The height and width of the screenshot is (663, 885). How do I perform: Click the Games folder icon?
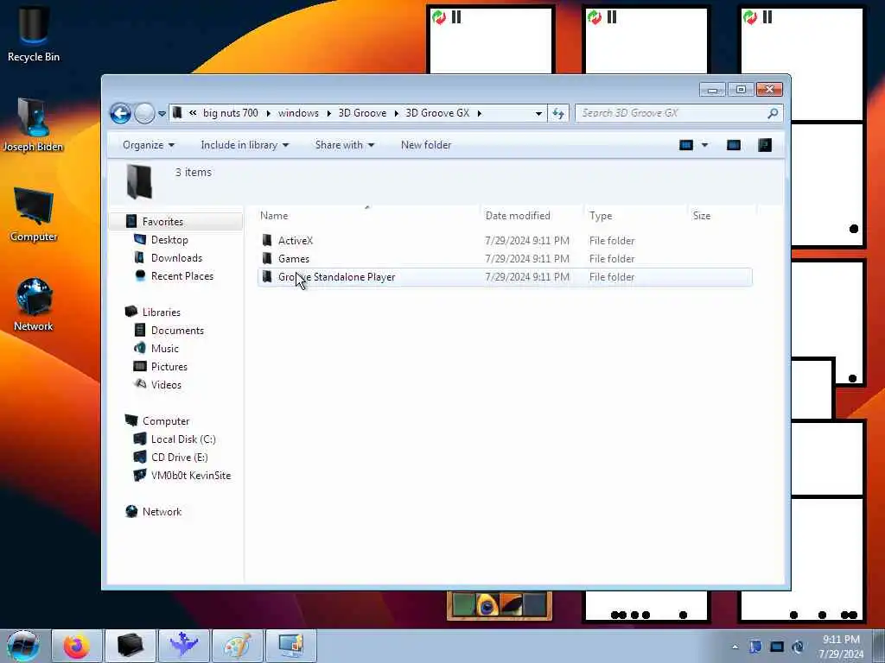(x=267, y=258)
